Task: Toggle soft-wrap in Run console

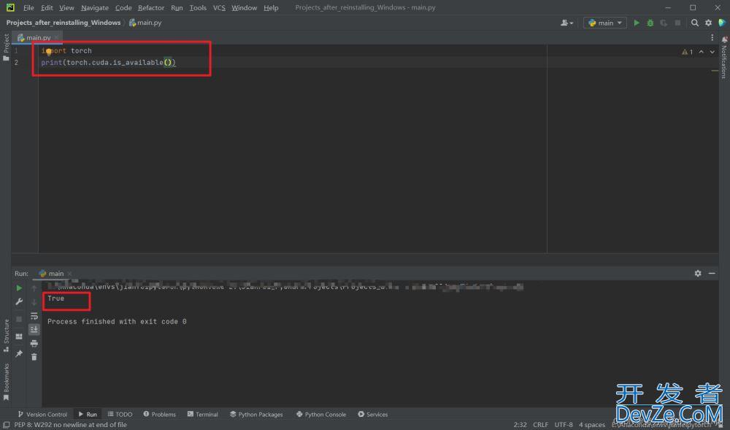Action: [34, 316]
